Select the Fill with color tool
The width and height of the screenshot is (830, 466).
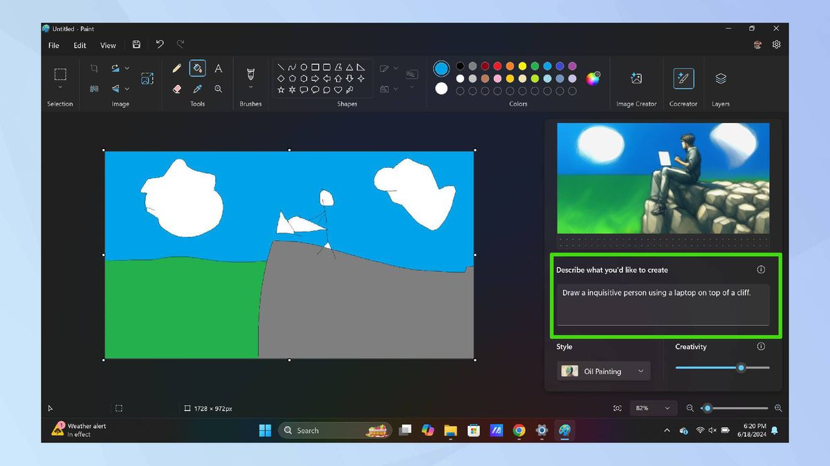(198, 68)
